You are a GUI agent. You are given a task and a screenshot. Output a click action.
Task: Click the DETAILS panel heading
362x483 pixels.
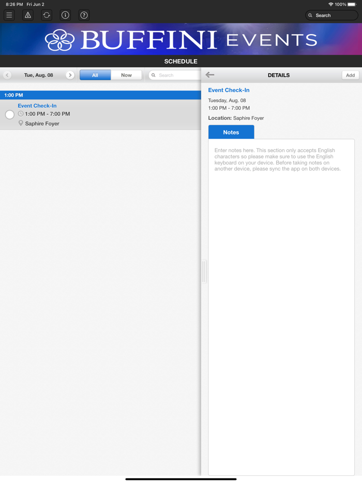pos(279,75)
